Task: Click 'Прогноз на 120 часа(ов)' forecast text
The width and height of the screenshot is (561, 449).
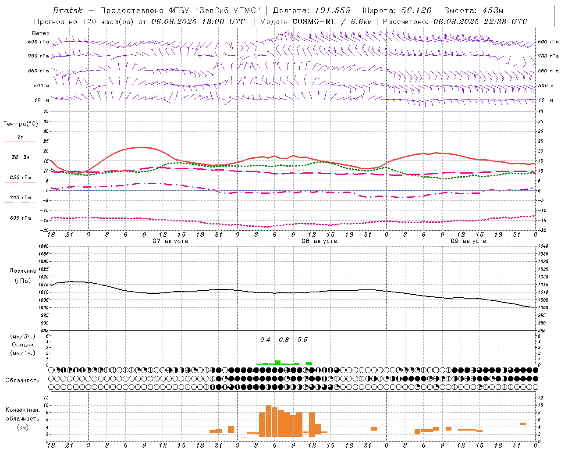Action: (85, 21)
